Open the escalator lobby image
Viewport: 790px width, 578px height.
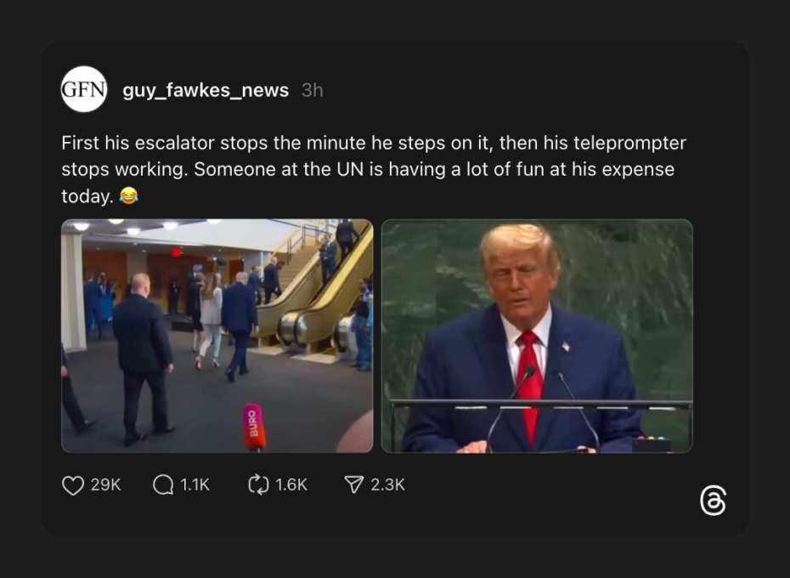pyautogui.click(x=217, y=336)
